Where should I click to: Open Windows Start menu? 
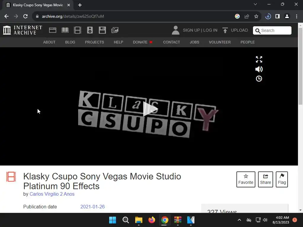click(x=112, y=220)
